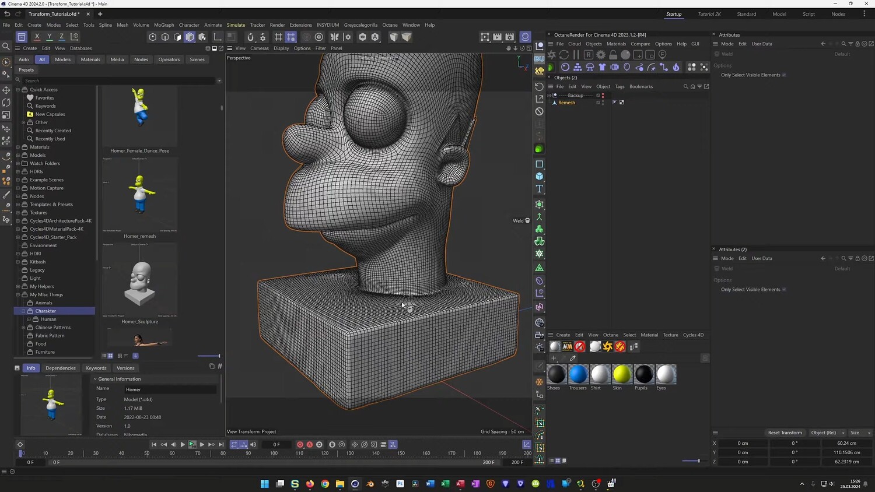Switch to the Dependencies tab

[x=61, y=368]
